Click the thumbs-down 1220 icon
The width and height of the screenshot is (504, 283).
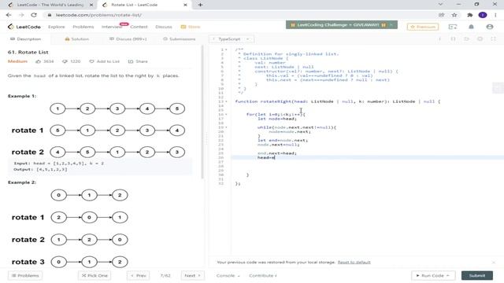(72, 61)
